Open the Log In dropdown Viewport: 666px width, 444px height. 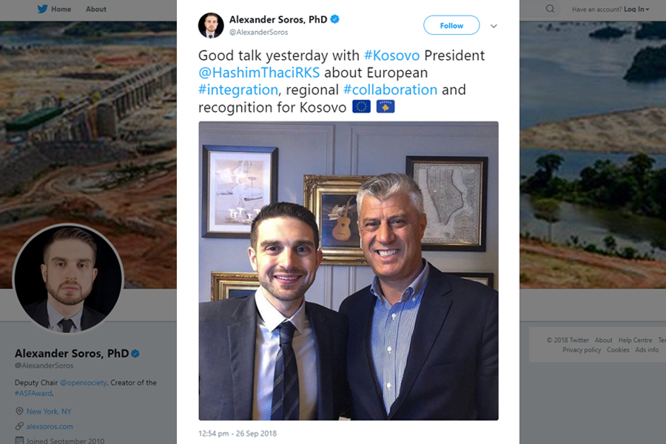tap(636, 9)
